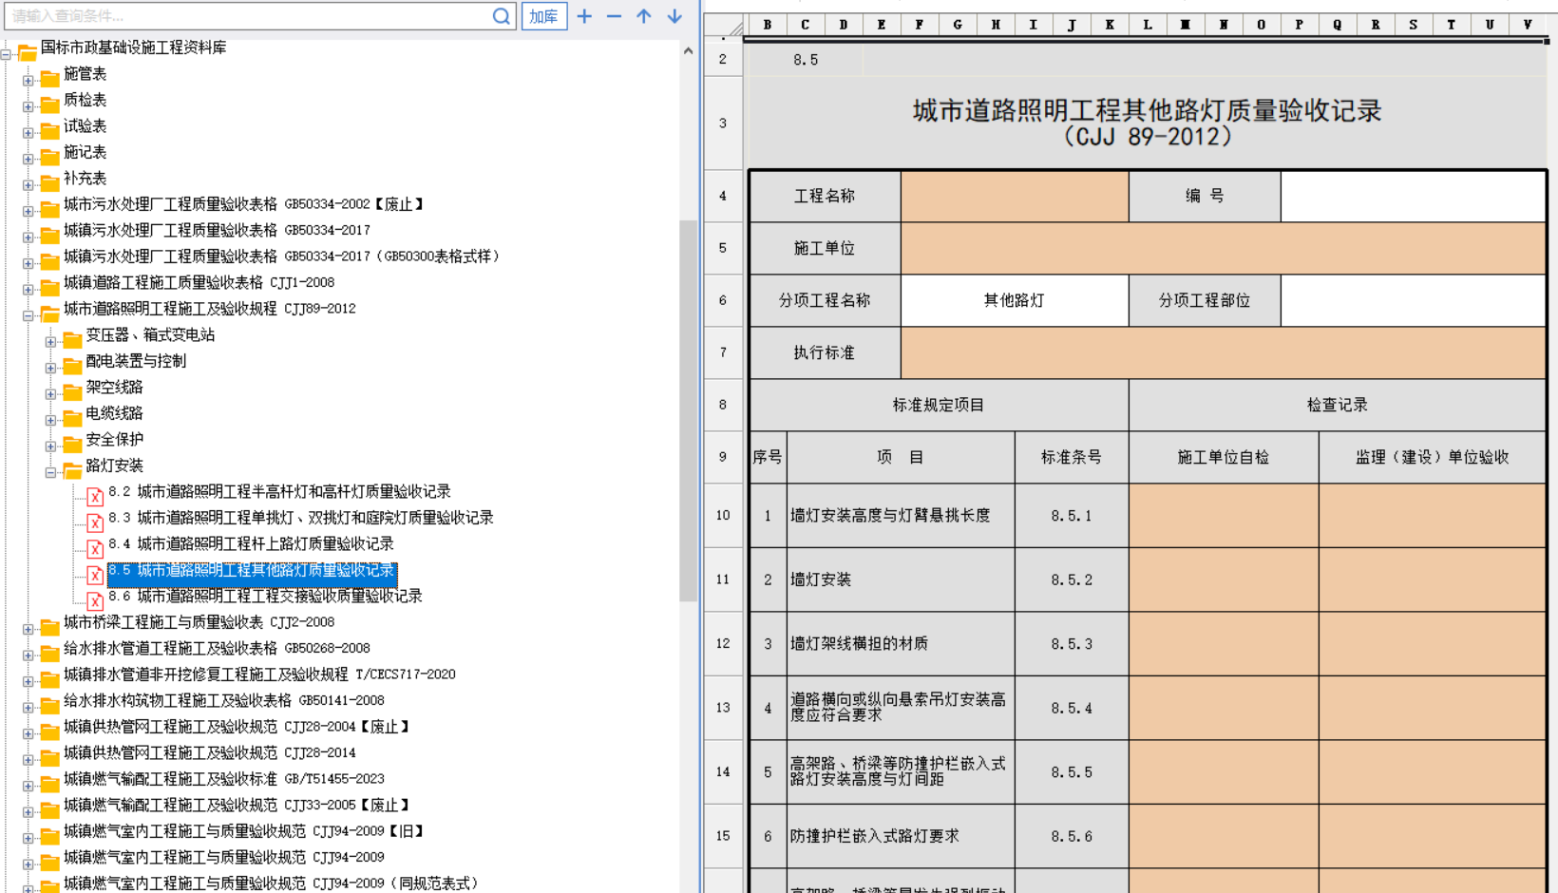The image size is (1558, 893).
Task: Open the 8.2 半高杆灯和高杆灯 record file
Action: tap(279, 492)
